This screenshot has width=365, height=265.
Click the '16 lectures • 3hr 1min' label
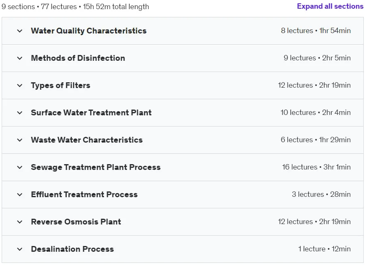coord(316,167)
